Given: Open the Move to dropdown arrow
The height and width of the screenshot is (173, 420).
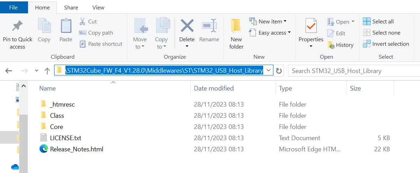Looking at the screenshot, I should [143, 47].
